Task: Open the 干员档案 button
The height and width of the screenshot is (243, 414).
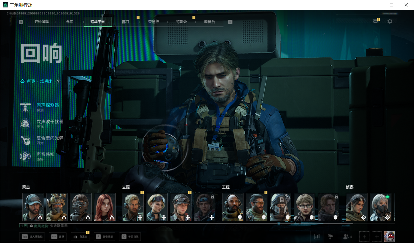Action: (130, 237)
